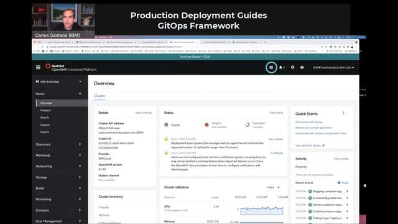Open Quarkus using a Helm Chart quick start
Image resolution: width=398 pixels, height=224 pixels.
pyautogui.click(x=321, y=133)
